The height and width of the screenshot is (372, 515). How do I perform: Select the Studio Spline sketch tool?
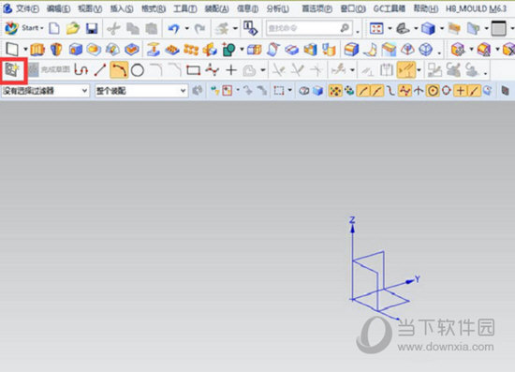pyautogui.click(x=213, y=69)
